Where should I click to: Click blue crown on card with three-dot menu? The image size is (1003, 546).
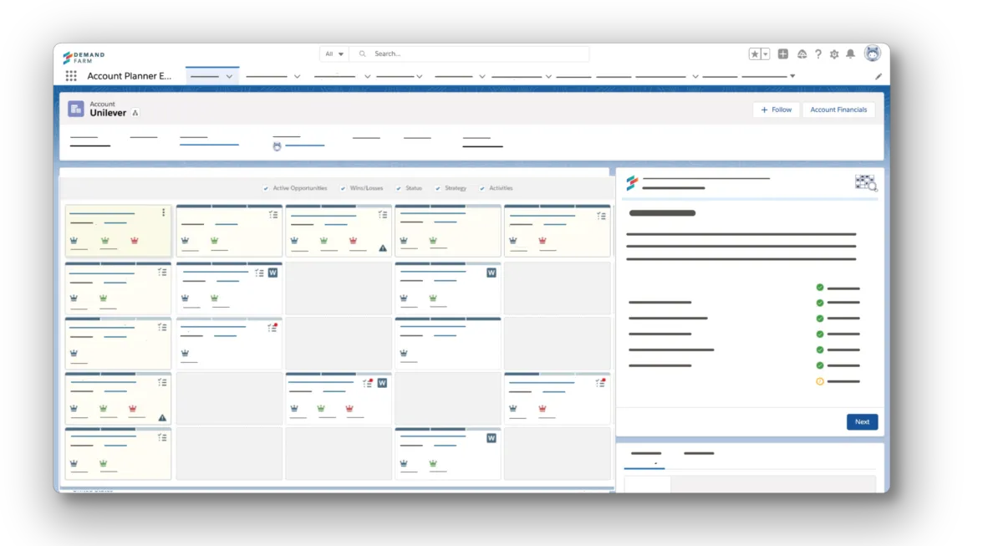(x=74, y=241)
